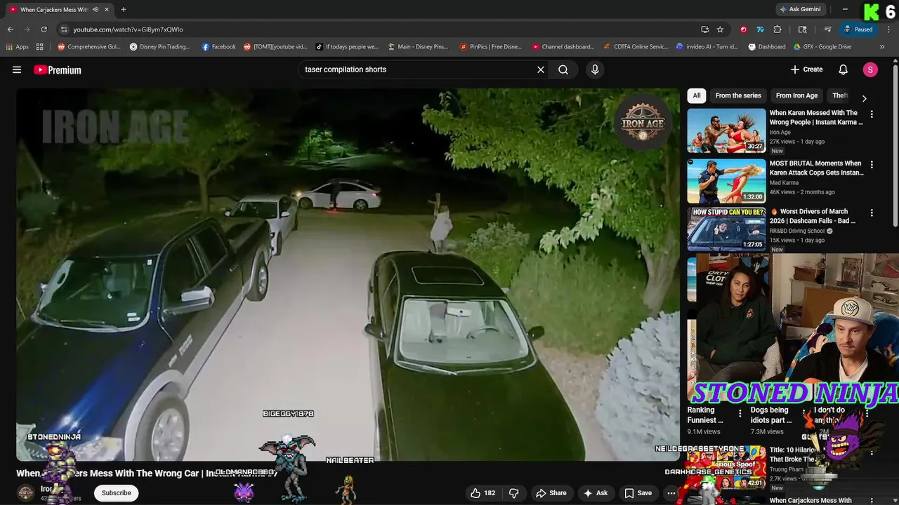Like the video with thumbs up
Viewport: 899px width, 505px height.
483,493
